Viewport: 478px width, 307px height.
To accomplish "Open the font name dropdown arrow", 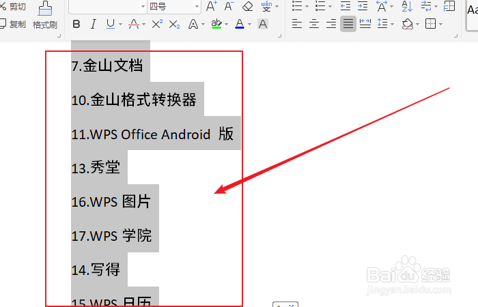I will point(143,6).
